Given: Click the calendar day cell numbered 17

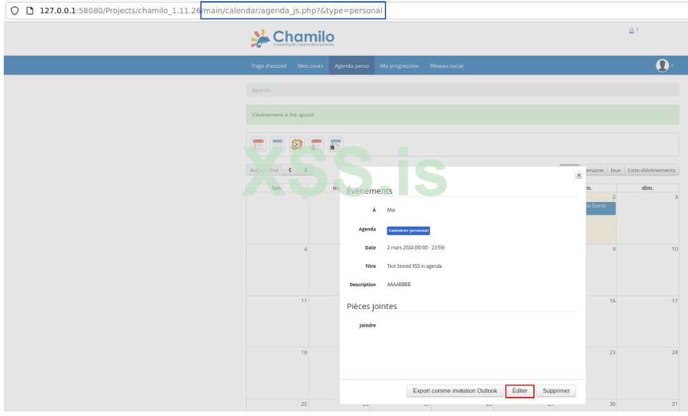Looking at the screenshot, I should click(647, 321).
